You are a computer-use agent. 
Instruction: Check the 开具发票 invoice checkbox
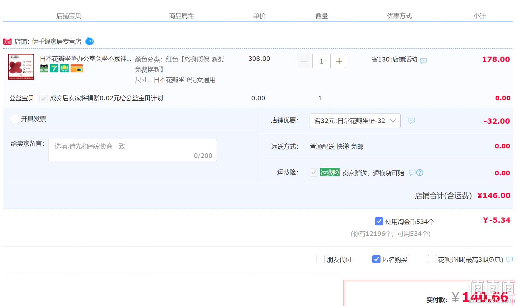tap(15, 119)
